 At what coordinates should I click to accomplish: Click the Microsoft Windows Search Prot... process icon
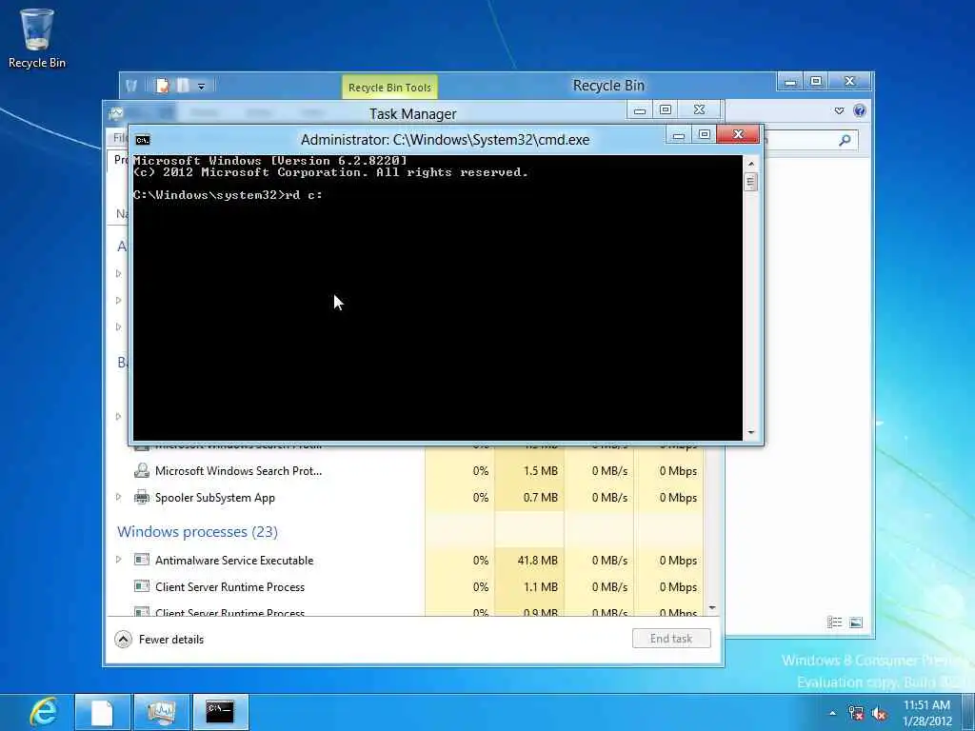click(142, 470)
